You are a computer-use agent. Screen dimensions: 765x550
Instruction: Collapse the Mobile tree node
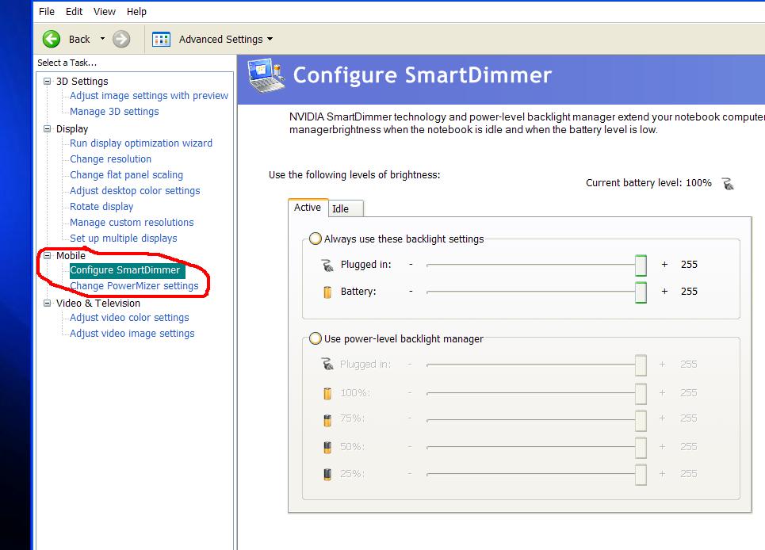[48, 255]
